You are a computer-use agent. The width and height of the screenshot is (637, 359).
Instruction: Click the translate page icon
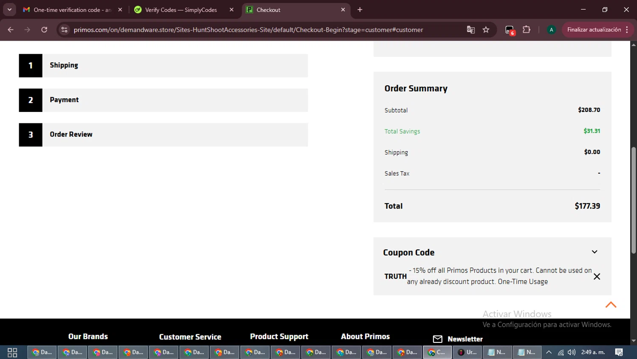pos(471,30)
